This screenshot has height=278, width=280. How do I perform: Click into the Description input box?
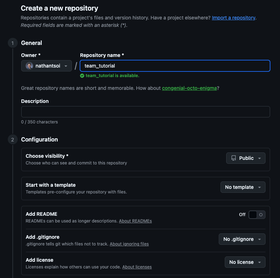pyautogui.click(x=145, y=112)
